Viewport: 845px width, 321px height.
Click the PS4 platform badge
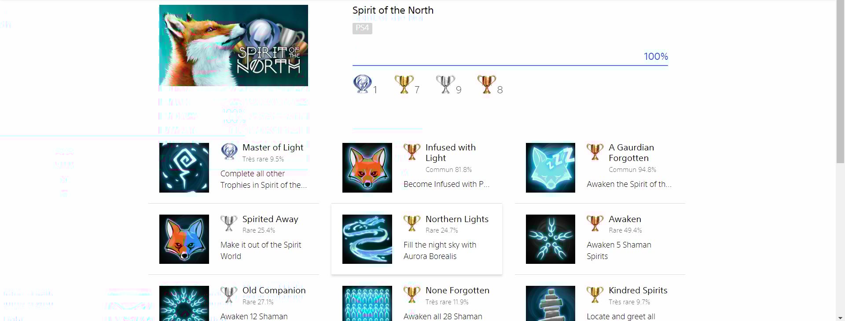pyautogui.click(x=362, y=28)
